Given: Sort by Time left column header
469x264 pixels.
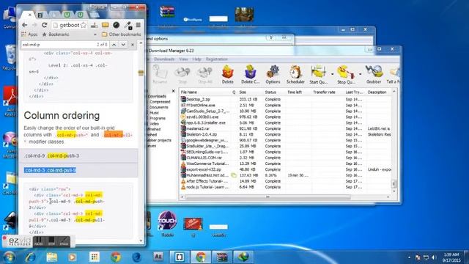Looking at the screenshot, I should [298, 92].
